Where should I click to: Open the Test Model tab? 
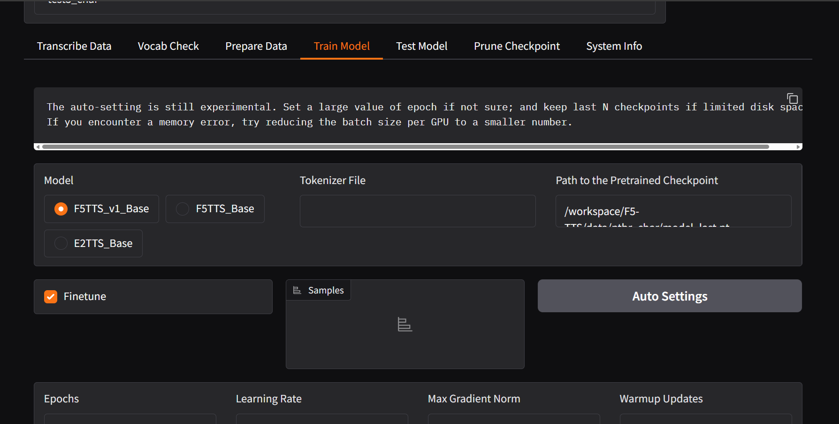point(421,46)
